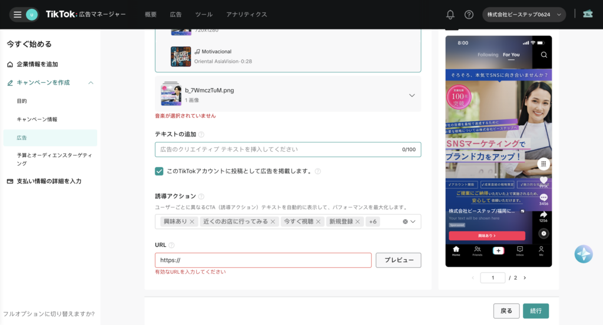Open the 誘導アクション dropdown arrow
603x325 pixels.
tap(413, 222)
